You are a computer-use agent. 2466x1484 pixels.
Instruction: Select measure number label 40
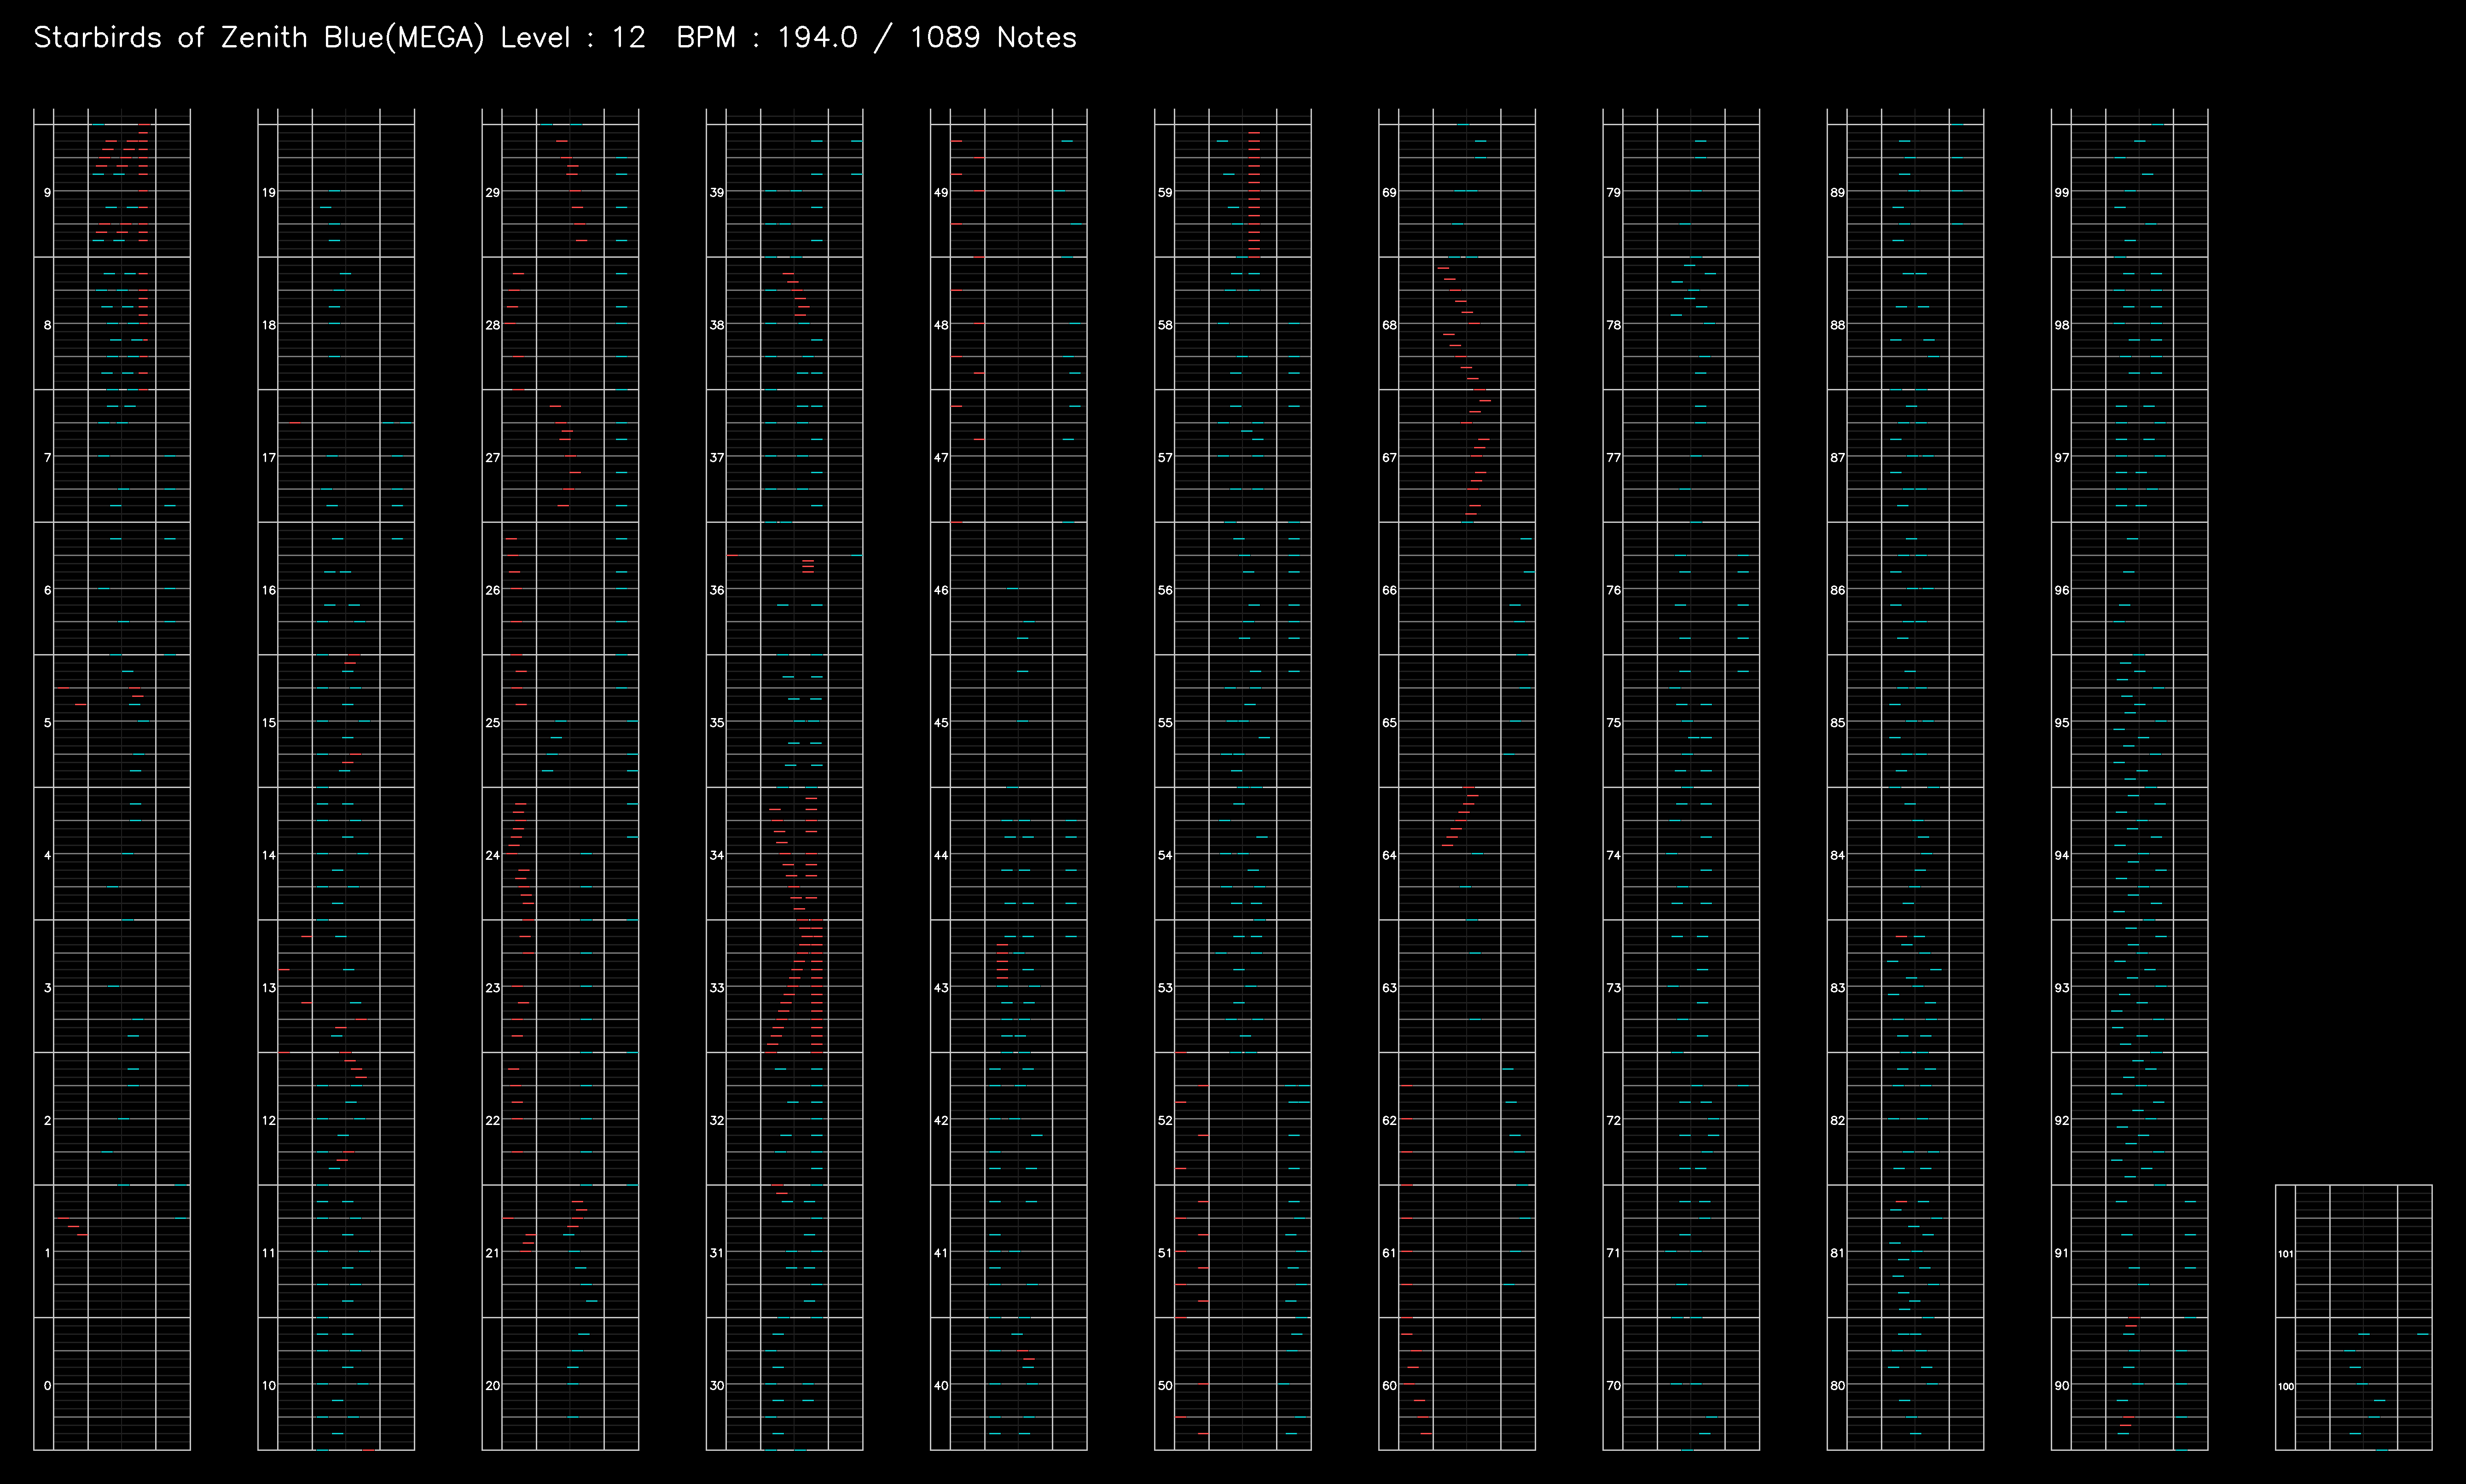click(x=941, y=1386)
